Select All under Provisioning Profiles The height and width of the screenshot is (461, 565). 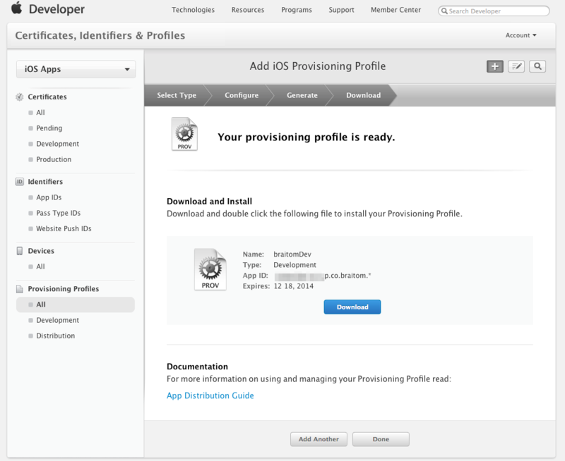pyautogui.click(x=76, y=305)
